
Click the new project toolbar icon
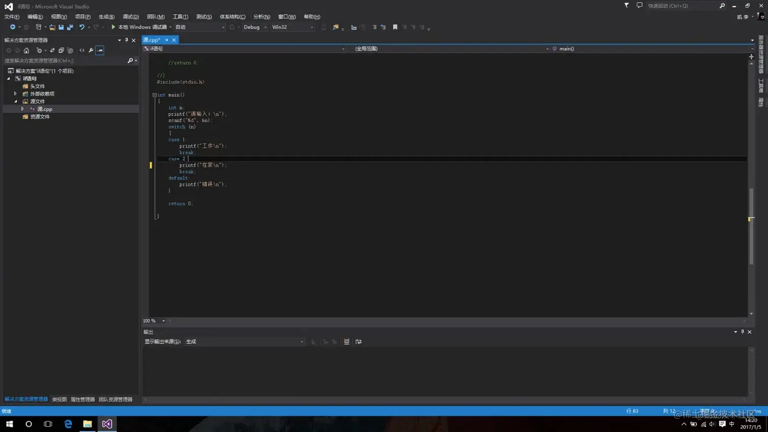38,27
